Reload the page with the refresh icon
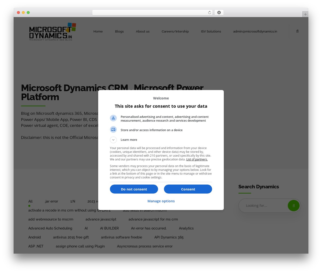Image resolution: width=322 pixels, height=273 pixels. pos(209,13)
